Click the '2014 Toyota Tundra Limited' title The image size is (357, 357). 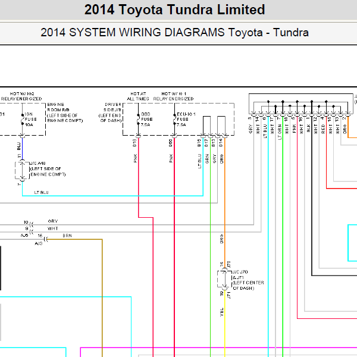[174, 10]
